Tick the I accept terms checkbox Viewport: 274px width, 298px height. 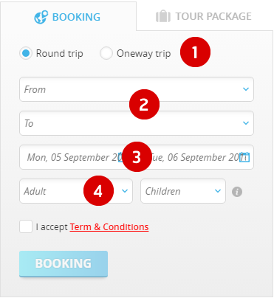26,226
